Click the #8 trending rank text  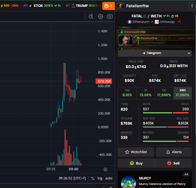point(176,16)
